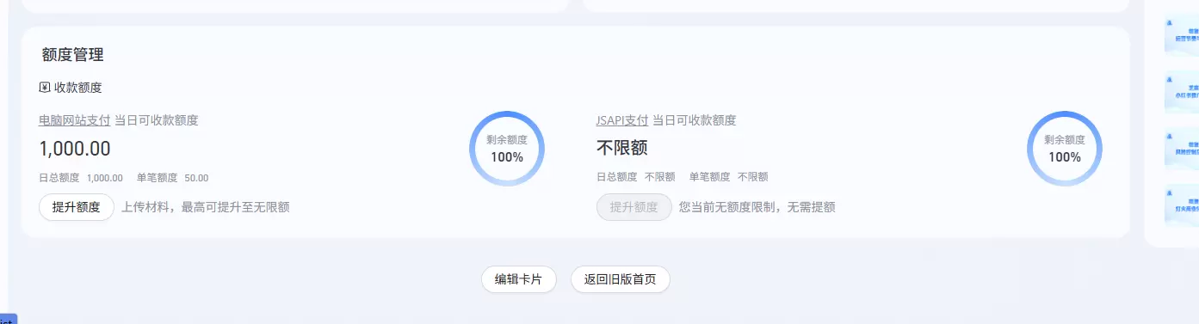Click the 上传材料，最高可提升至无限额 hint text
The image size is (1199, 324).
(205, 207)
